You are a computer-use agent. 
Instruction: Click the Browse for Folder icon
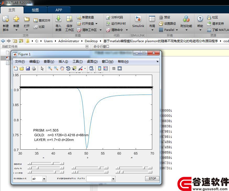21,41
